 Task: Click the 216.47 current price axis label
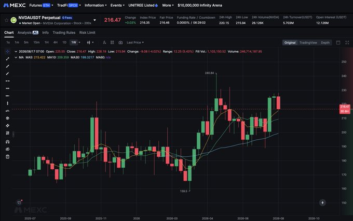click(345, 109)
